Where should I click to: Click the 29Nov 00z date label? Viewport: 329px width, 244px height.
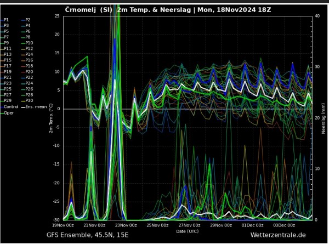pyautogui.click(x=221, y=225)
